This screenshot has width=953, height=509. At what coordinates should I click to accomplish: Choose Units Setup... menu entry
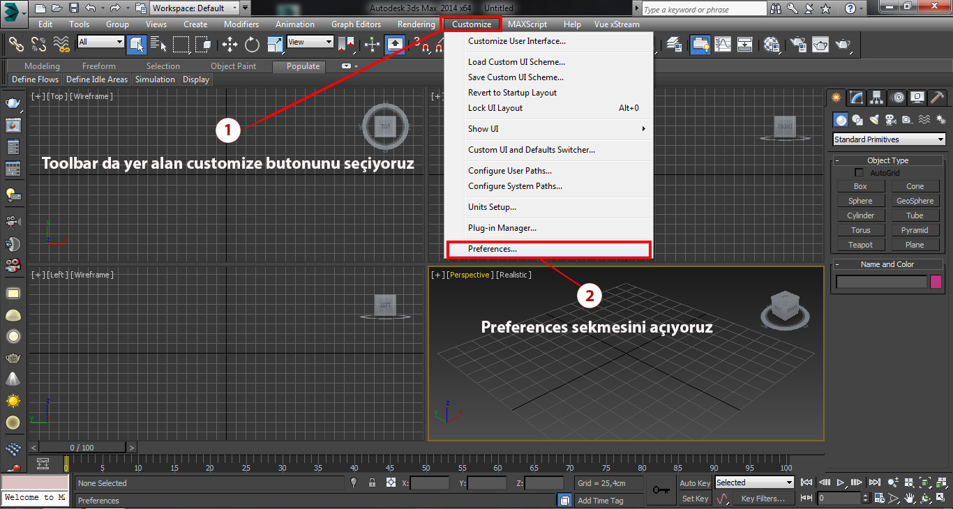coord(548,207)
